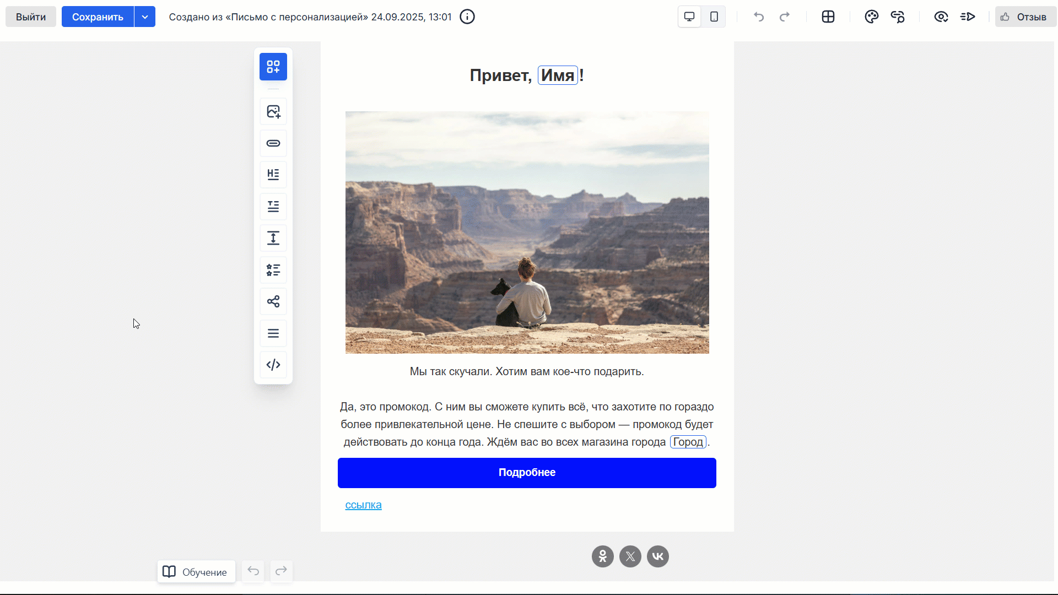This screenshot has height=595, width=1058.
Task: Undo the last change in the toolbar
Action: [x=759, y=17]
